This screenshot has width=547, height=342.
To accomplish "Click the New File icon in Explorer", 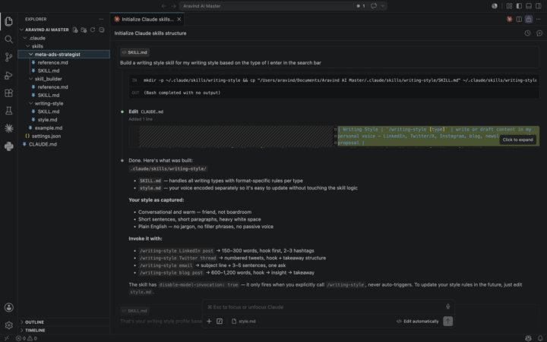I will [x=75, y=30].
